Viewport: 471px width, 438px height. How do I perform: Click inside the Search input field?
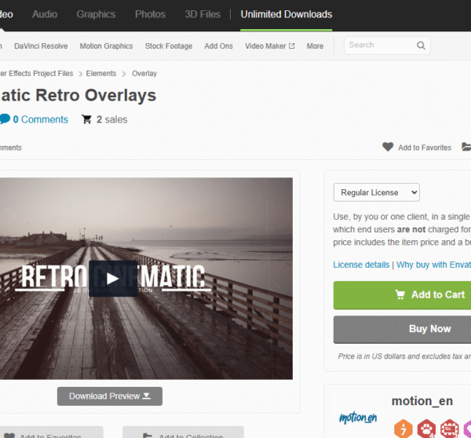pyautogui.click(x=381, y=46)
